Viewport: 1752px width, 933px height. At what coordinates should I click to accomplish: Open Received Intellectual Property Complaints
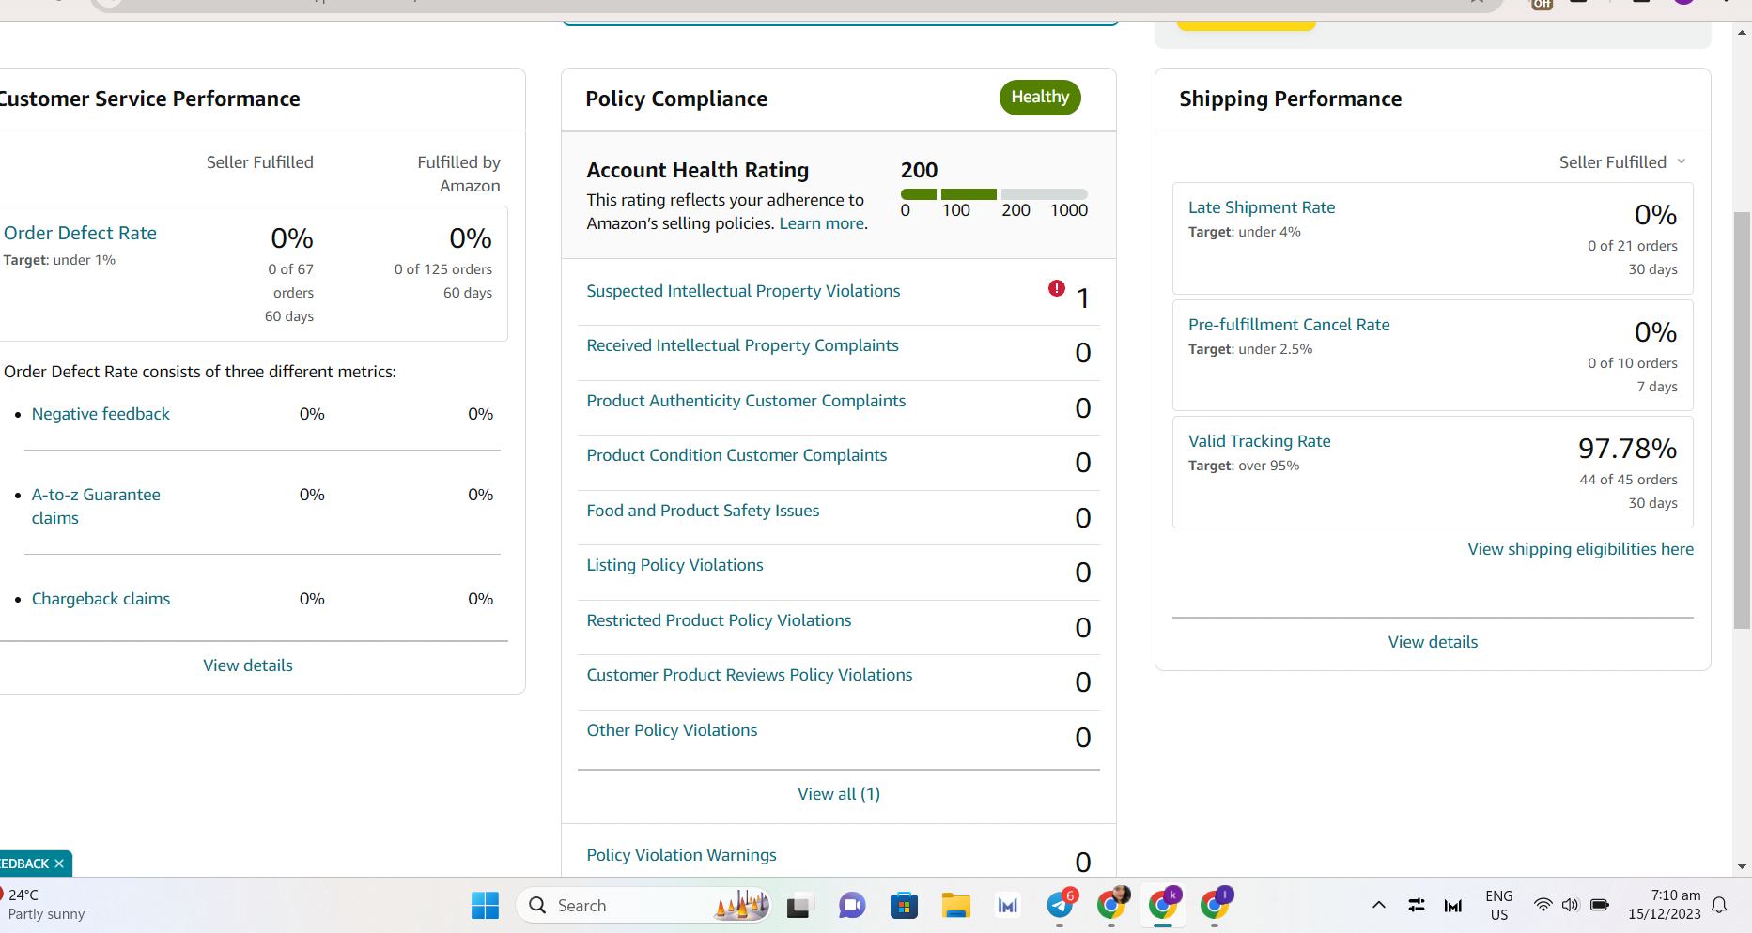coord(742,345)
